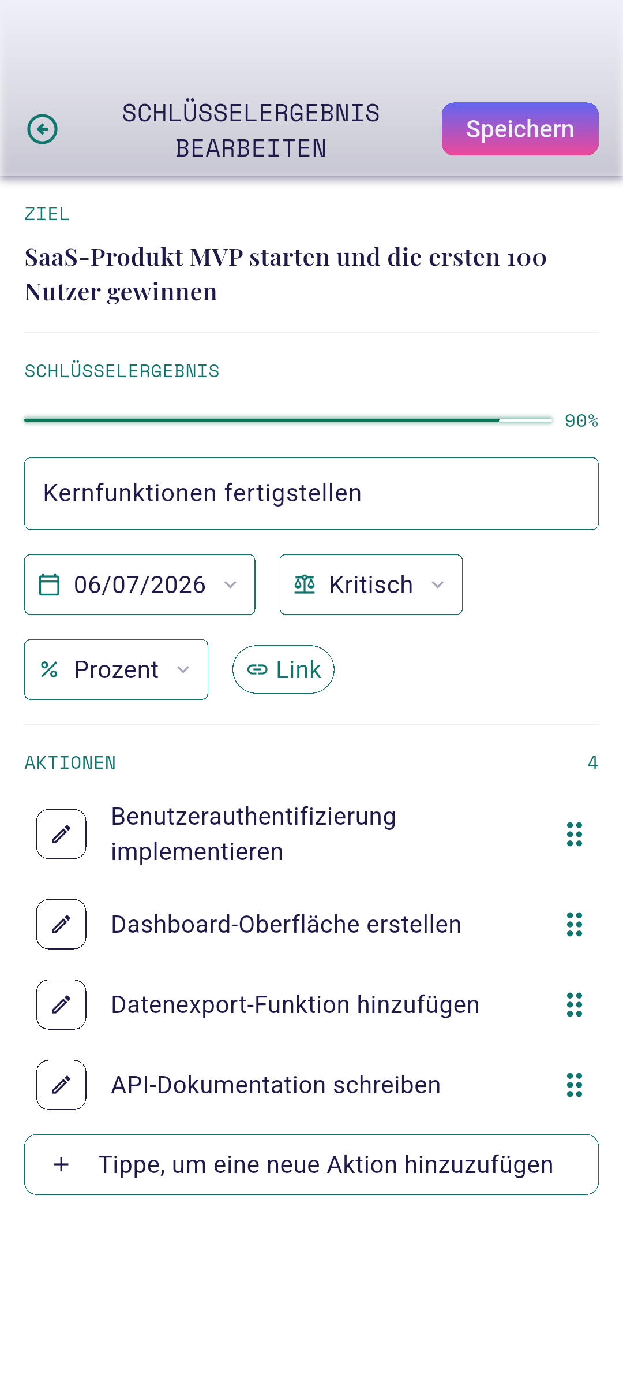
Task: Save changes with the Speichern button
Action: [x=520, y=129]
